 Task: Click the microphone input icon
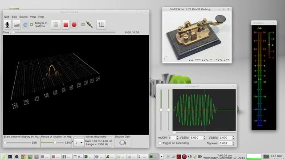8,24
